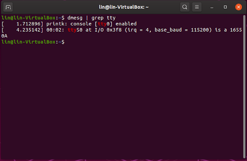Open a new terminal tab
This screenshot has width=247, height=161.
point(8,7)
